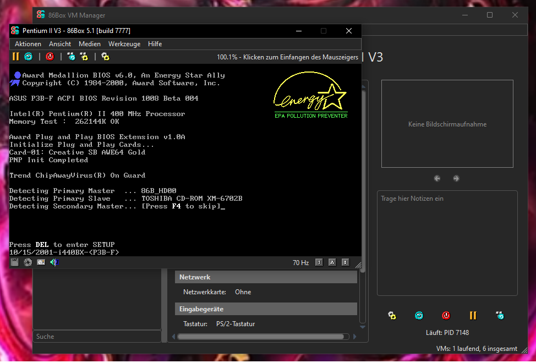Open machine settings via the toolbar gear icon
Viewport: 536px width, 363px height.
[x=105, y=57]
